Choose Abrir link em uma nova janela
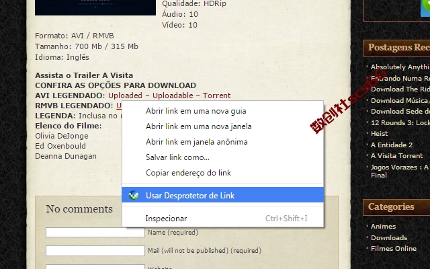Viewport: 430px width, 269px height. coord(222,126)
